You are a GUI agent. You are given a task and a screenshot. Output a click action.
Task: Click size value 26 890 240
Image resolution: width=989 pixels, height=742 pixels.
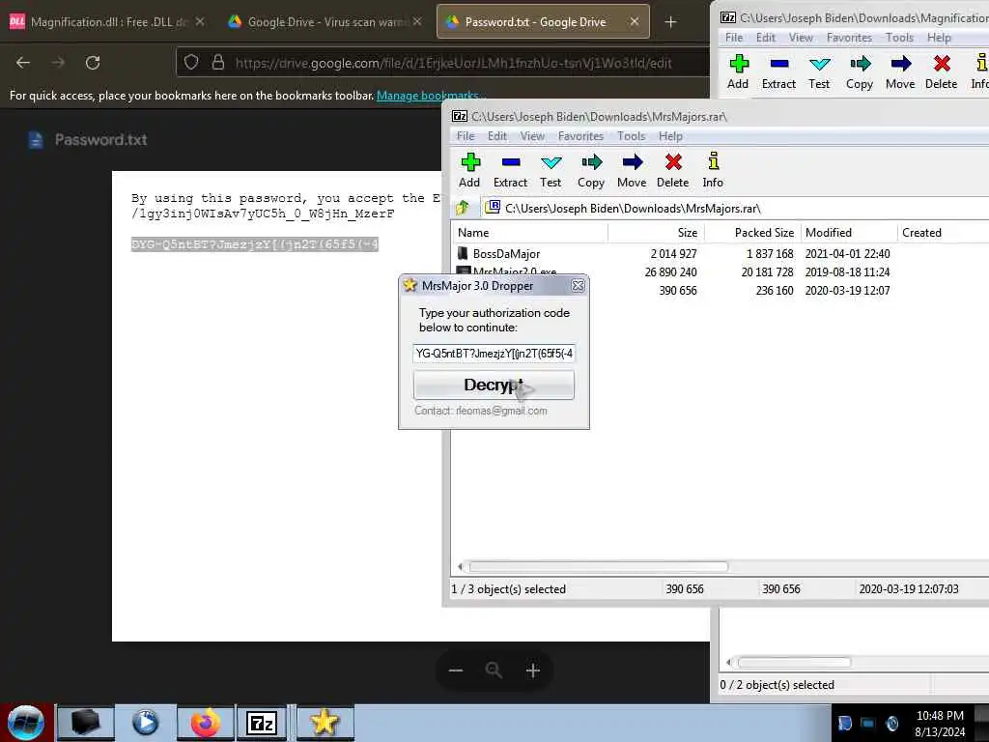pos(670,271)
